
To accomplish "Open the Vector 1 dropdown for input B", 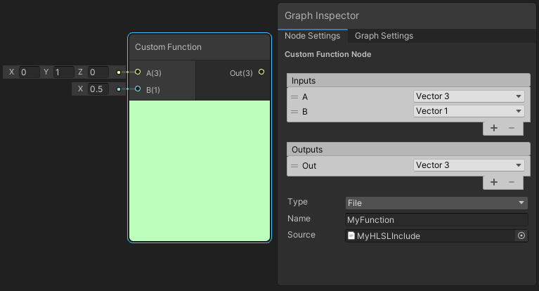I will coord(469,111).
